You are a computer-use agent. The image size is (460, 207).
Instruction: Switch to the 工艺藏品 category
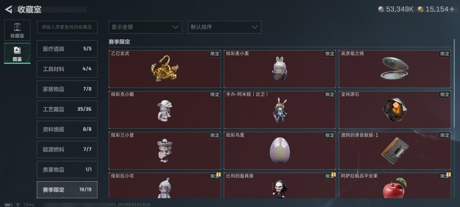[x=67, y=109]
